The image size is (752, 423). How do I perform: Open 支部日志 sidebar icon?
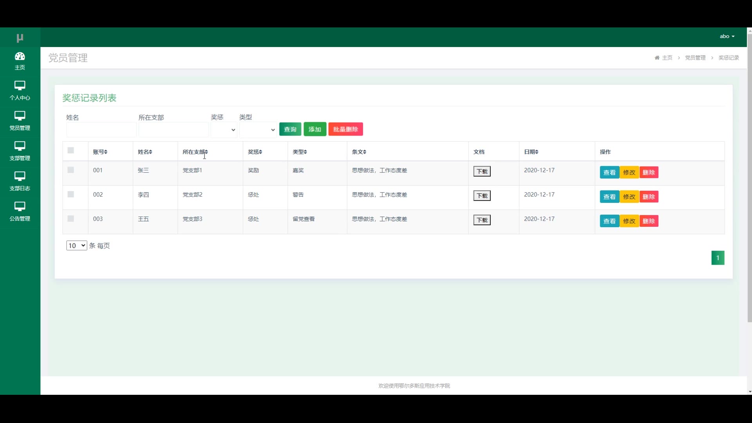[20, 176]
